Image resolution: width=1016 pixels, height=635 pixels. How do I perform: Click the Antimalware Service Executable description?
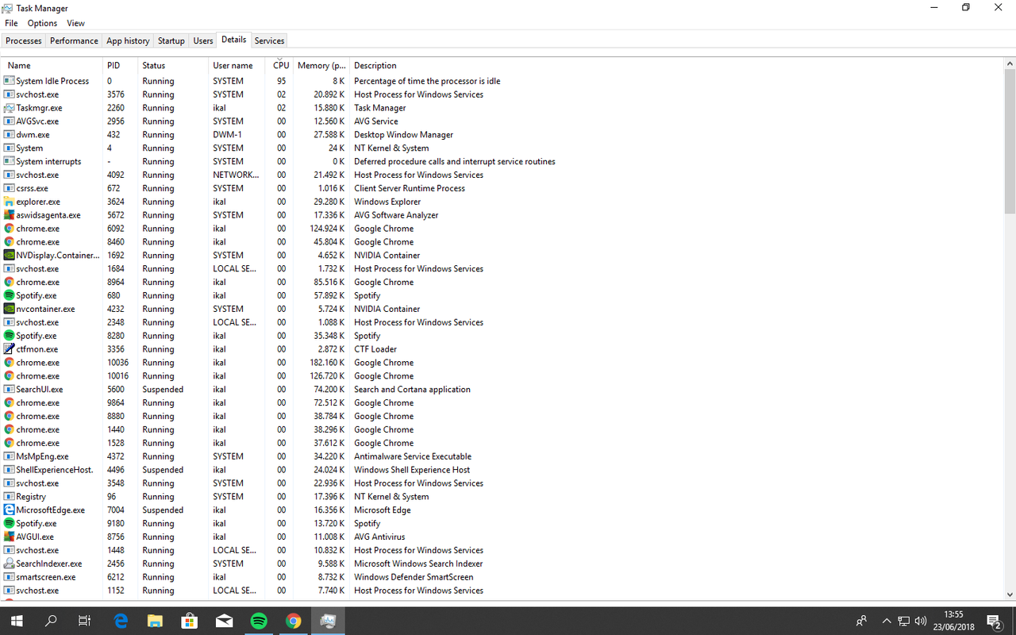(x=413, y=456)
